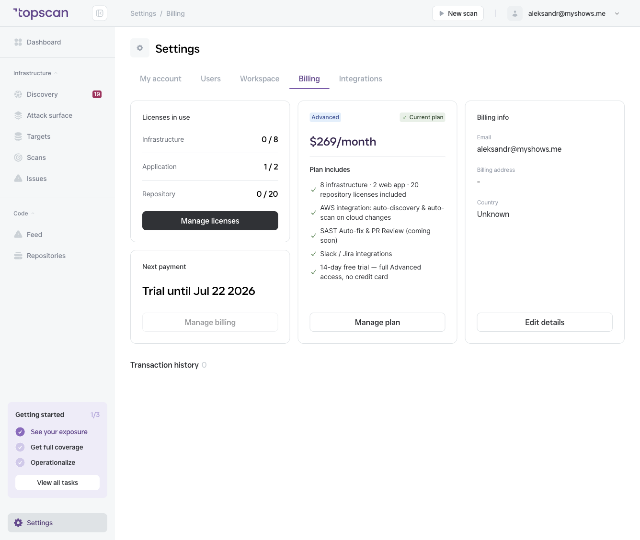The height and width of the screenshot is (540, 640).
Task: Click Trial until Jul 22 2026 text
Action: click(x=199, y=291)
